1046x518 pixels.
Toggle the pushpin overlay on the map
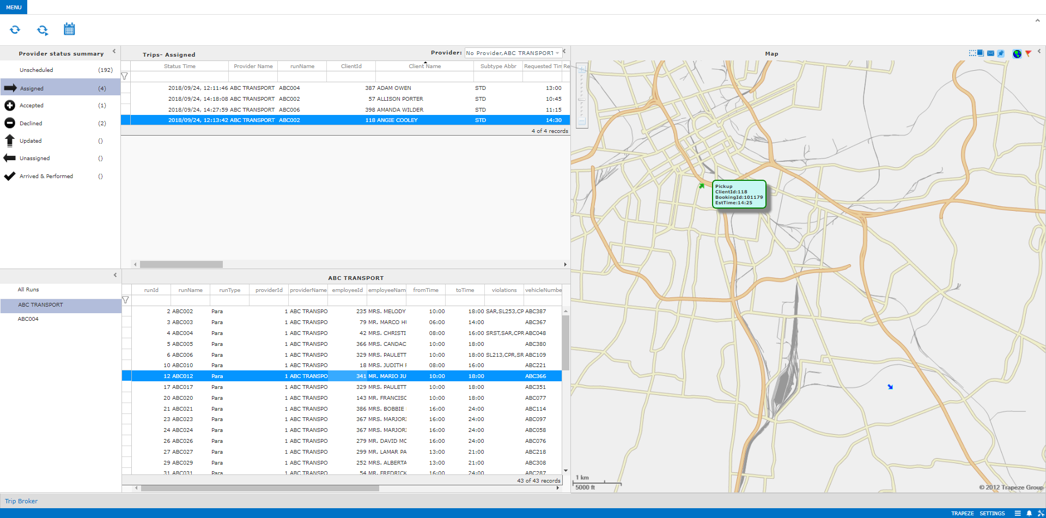[x=1001, y=53]
